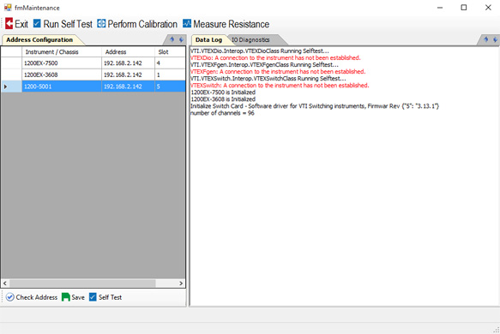
Task: Click the Instrument / Chassis column header
Action: pyautogui.click(x=62, y=52)
